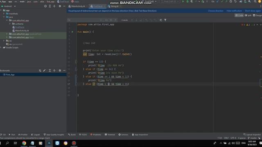Screen dimensions: 262x147
Task: Open the Problems tool window tab
Action: (x=96, y=135)
